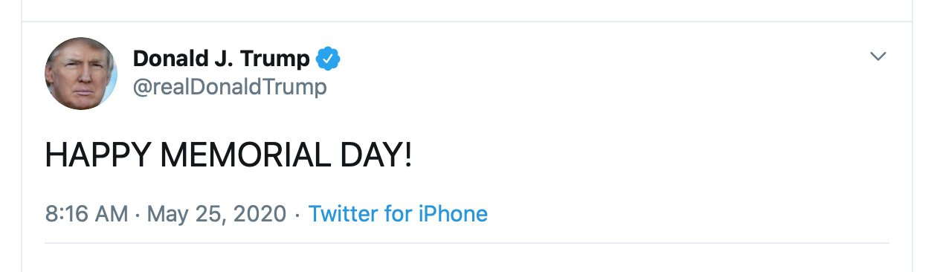
Task: Open the round profile avatar photo
Action: (81, 74)
